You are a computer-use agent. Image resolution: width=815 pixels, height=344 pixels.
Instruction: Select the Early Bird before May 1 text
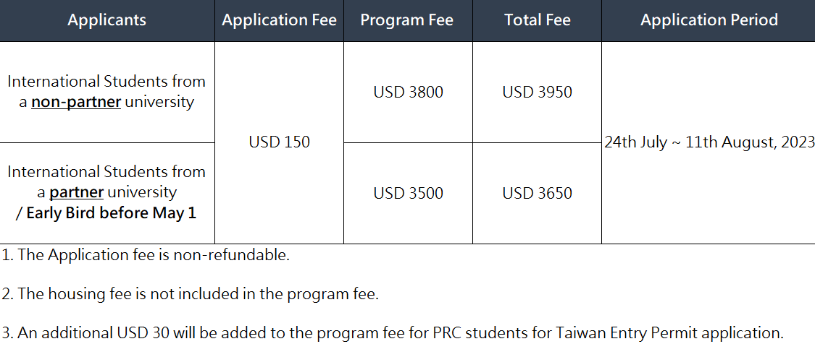106,213
